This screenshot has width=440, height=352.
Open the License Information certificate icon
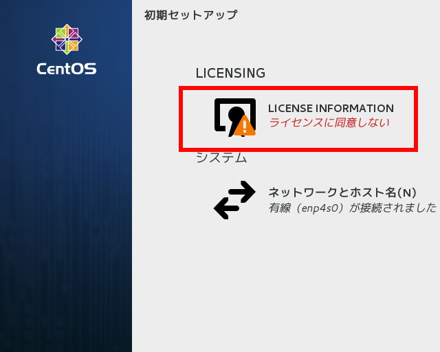(x=231, y=114)
